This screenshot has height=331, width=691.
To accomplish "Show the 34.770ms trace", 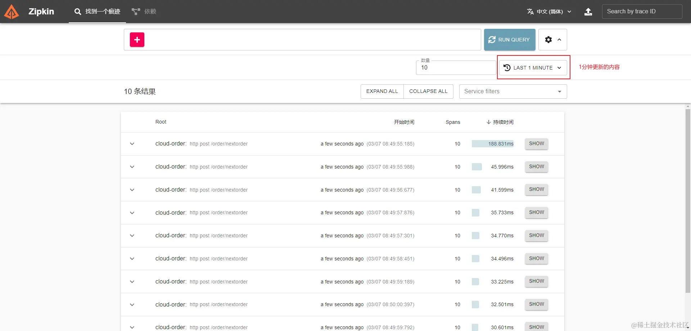I will [537, 236].
